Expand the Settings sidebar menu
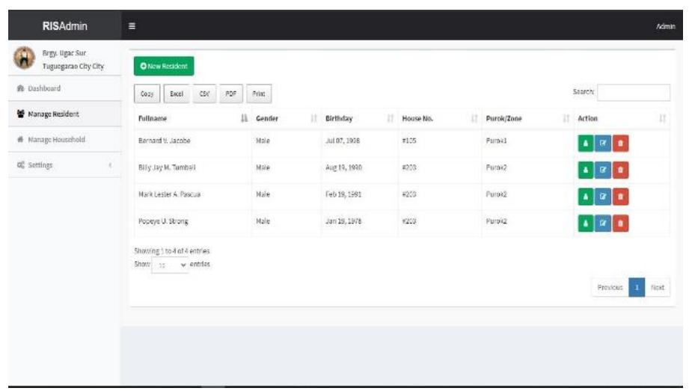The height and width of the screenshot is (391, 695). tap(60, 165)
